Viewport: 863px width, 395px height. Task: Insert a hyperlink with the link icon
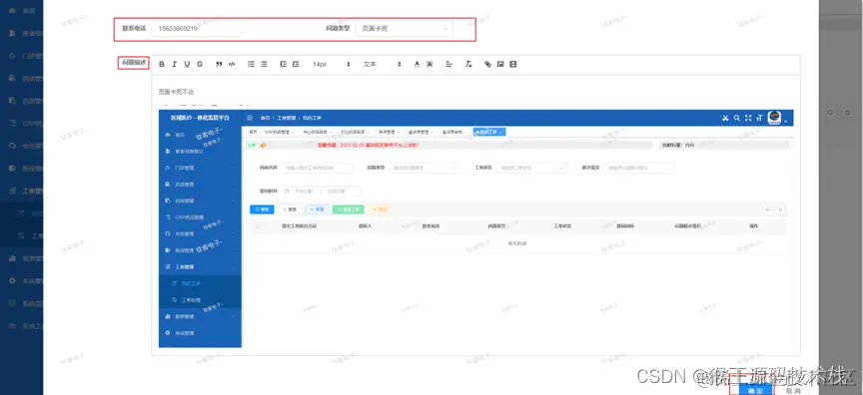click(487, 64)
